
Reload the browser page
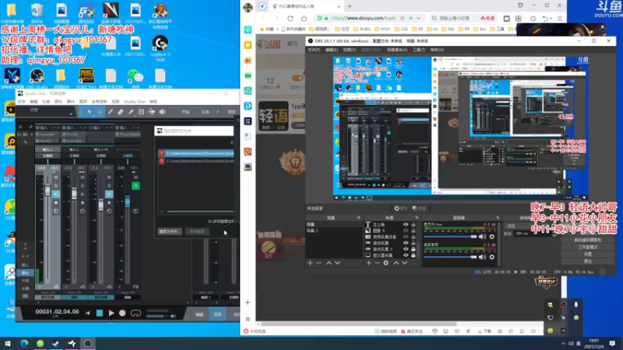pos(290,18)
